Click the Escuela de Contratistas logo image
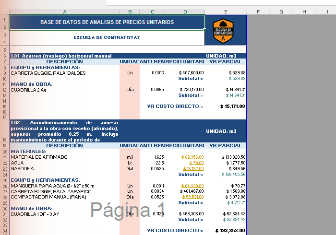336x235 pixels. 223,31
